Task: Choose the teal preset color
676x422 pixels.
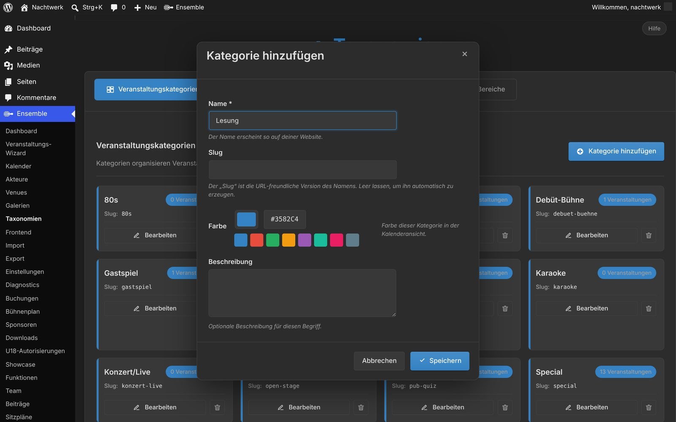Action: [x=321, y=240]
